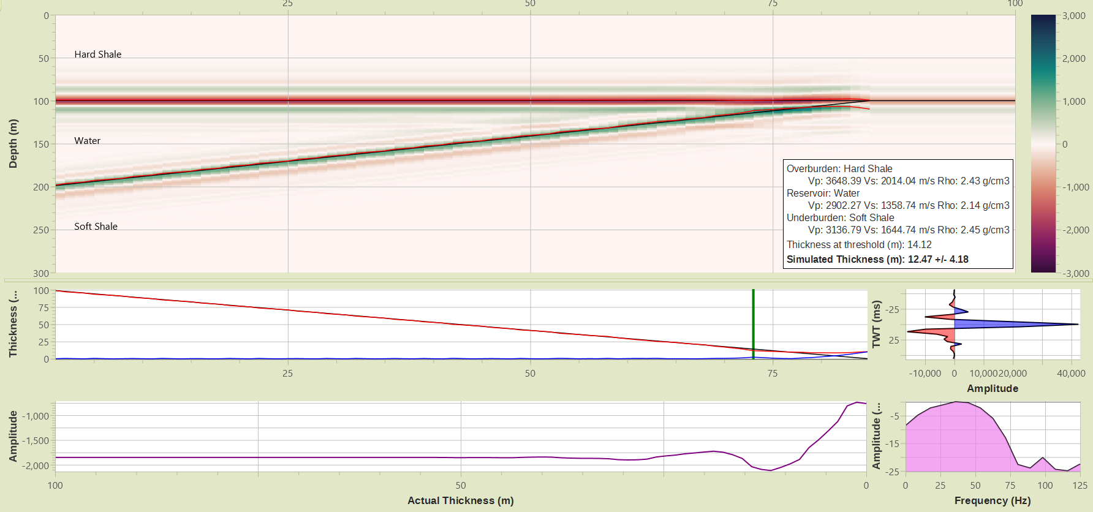Click 'Simulated Thickness (m): 12.47 +/- 4.18'
Screen dimensions: 1093x512
877,259
